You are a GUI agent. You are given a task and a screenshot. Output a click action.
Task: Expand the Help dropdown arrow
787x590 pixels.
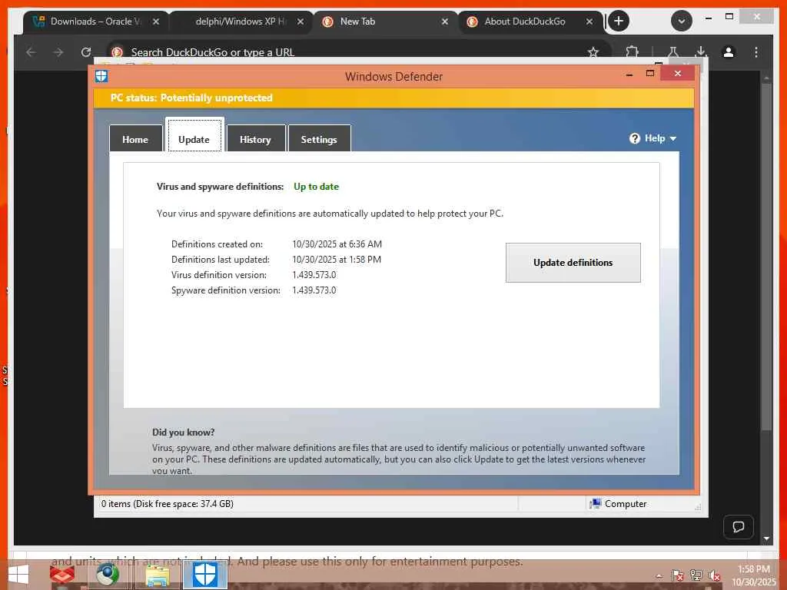point(673,138)
